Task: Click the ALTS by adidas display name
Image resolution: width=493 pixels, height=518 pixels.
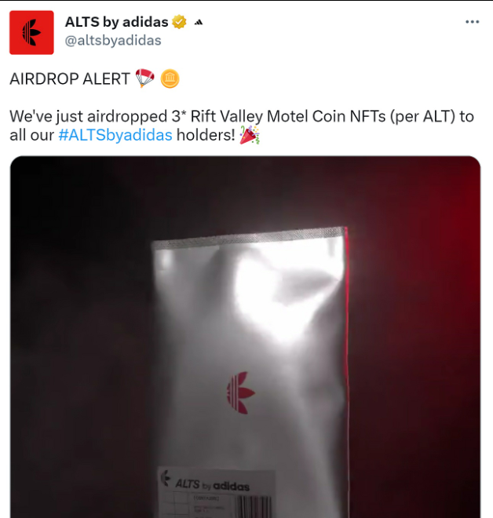Action: [x=117, y=22]
